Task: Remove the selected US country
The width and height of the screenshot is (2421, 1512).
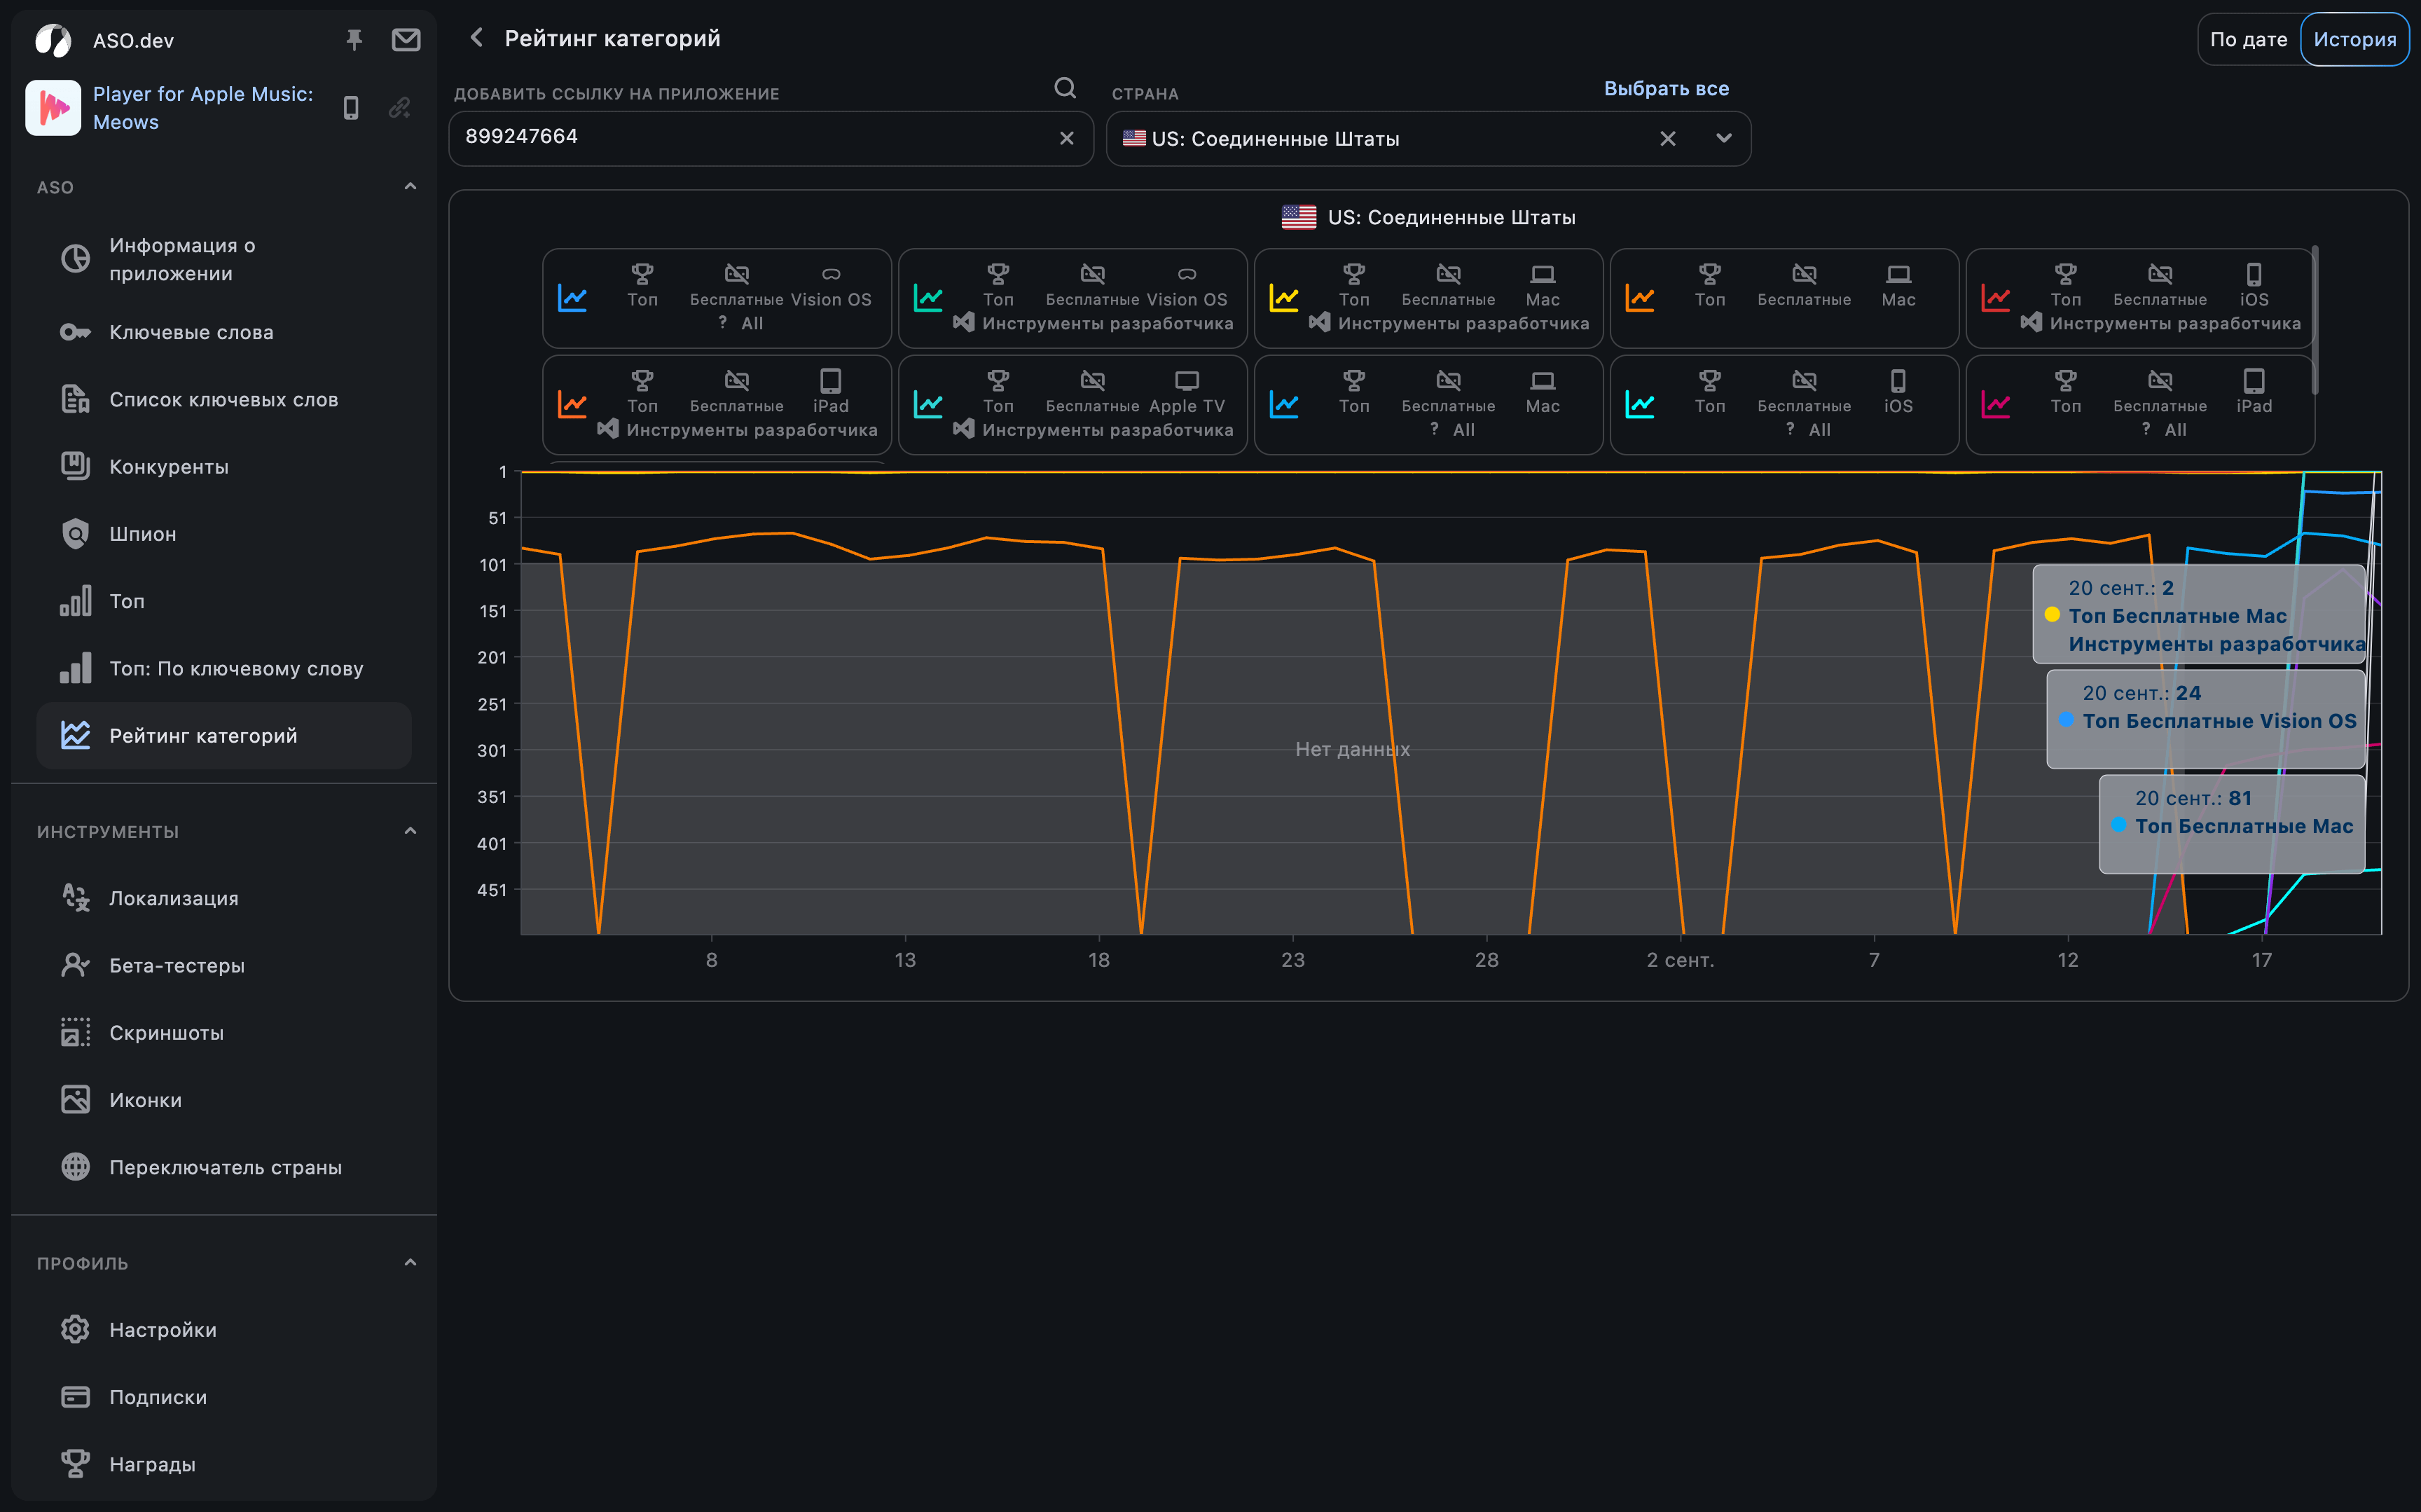Action: pyautogui.click(x=1667, y=138)
